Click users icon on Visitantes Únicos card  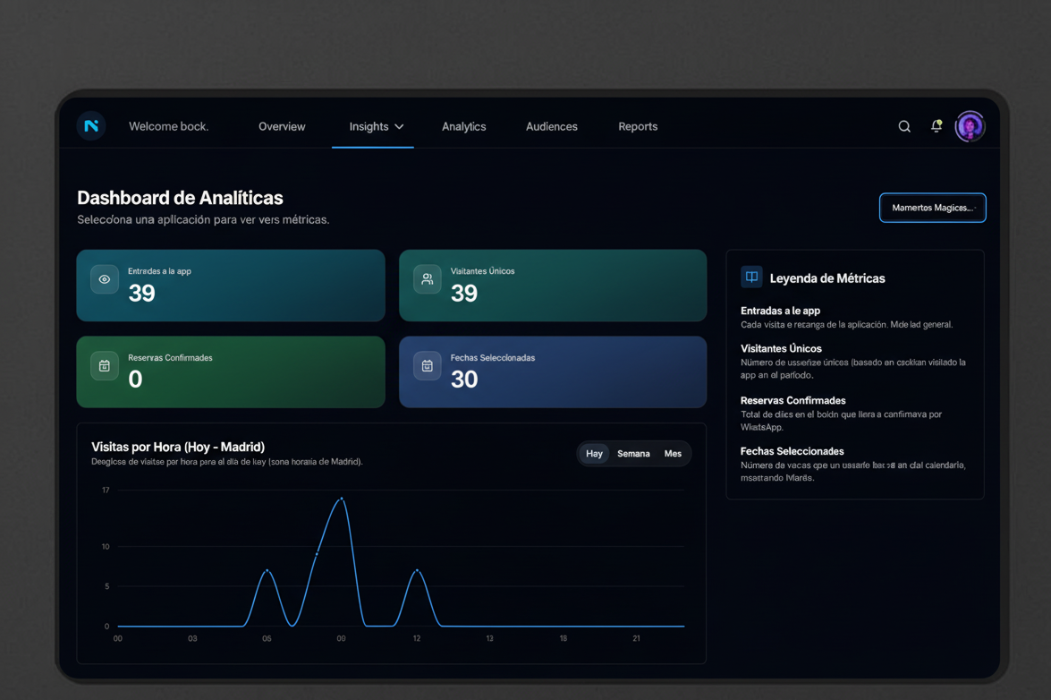click(428, 279)
